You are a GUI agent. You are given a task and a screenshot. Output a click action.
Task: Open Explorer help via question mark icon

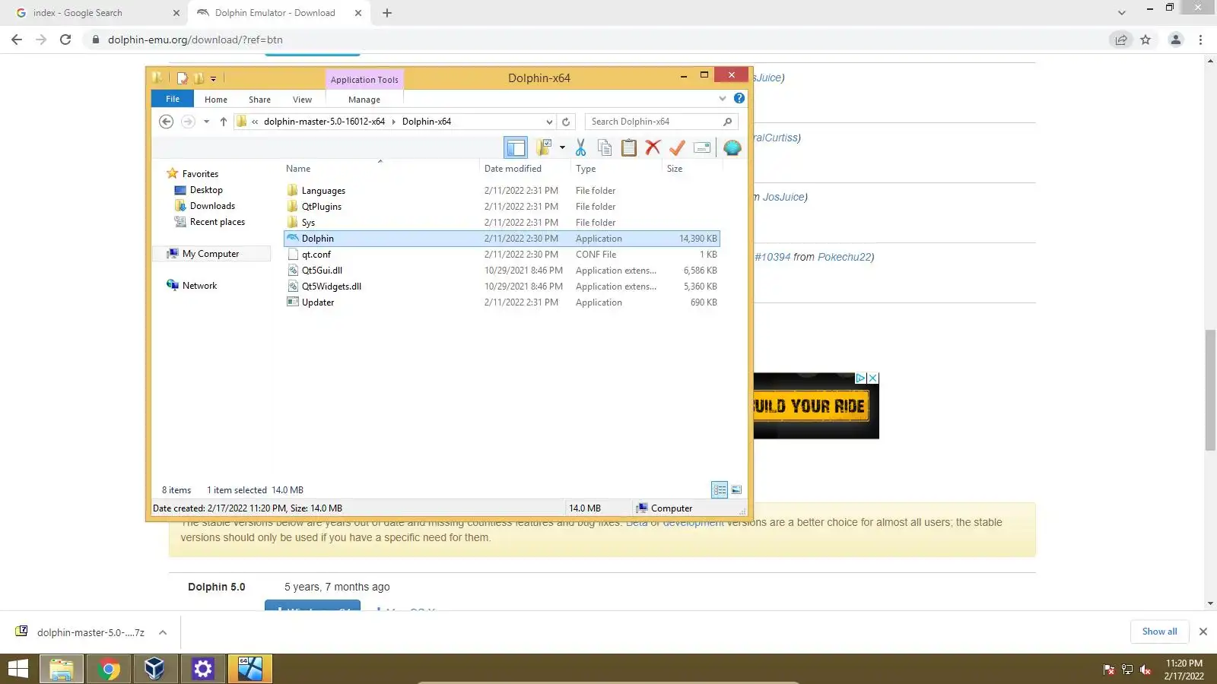pos(739,99)
